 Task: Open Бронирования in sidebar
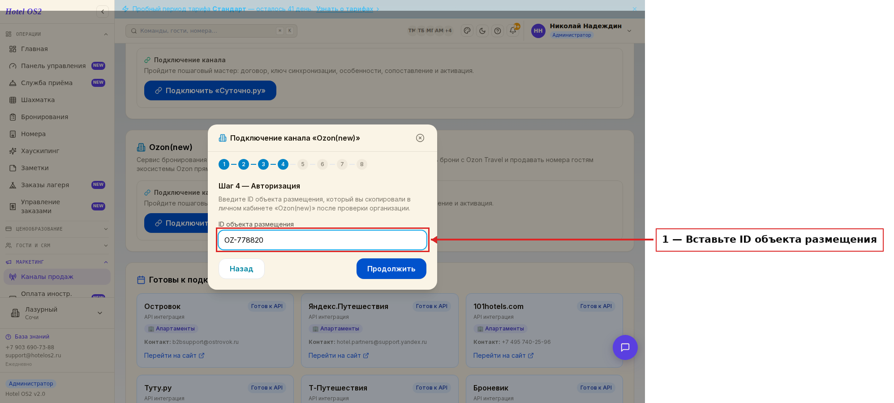coord(57,117)
